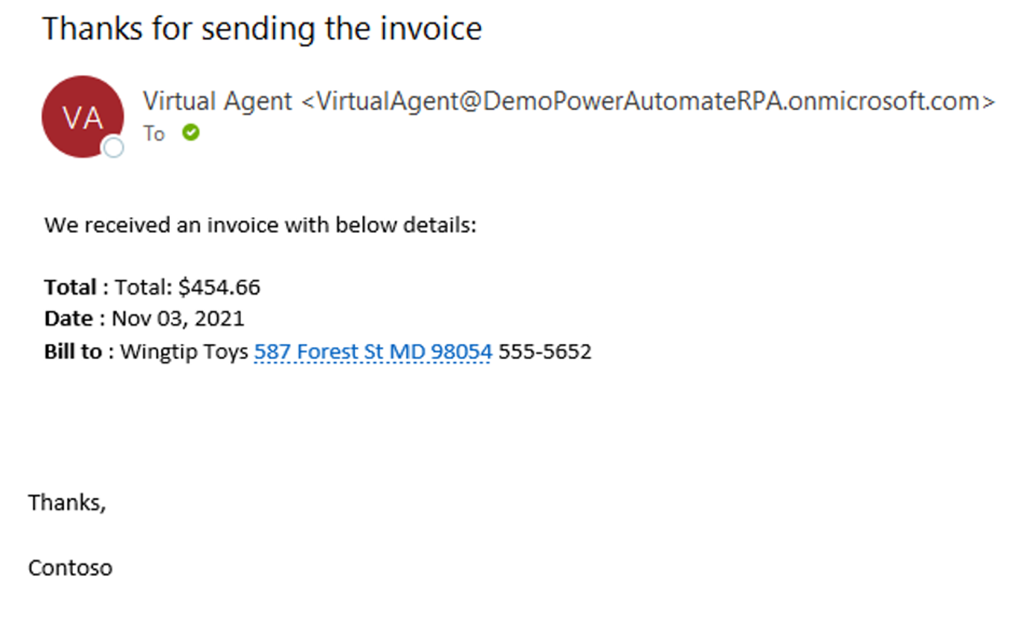Click the Wingtip Toys company name
This screenshot has width=1022, height=634.
coord(184,352)
